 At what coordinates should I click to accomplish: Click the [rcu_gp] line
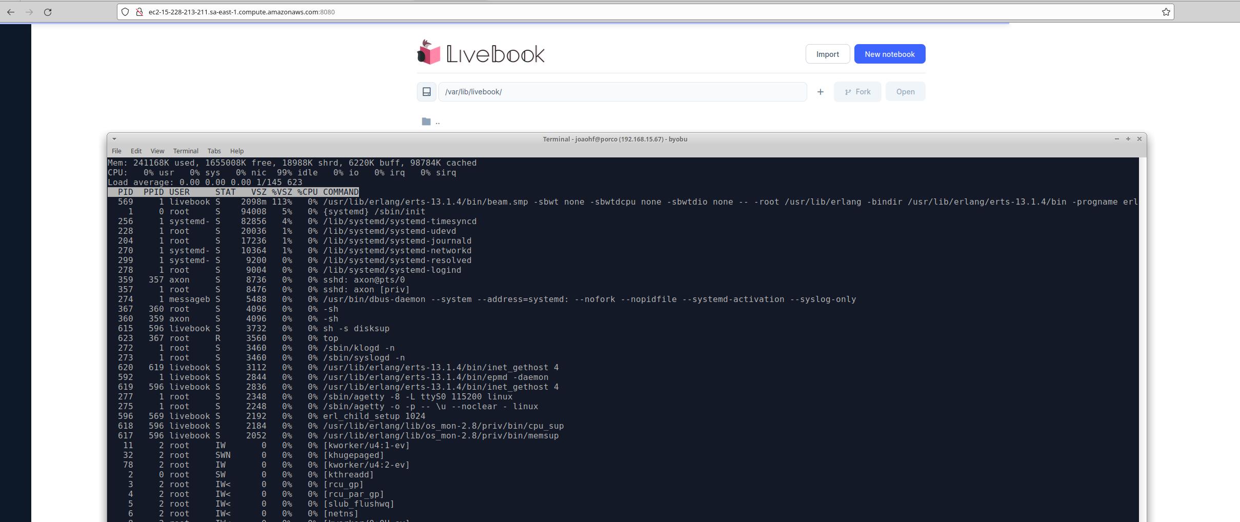pyautogui.click(x=235, y=484)
